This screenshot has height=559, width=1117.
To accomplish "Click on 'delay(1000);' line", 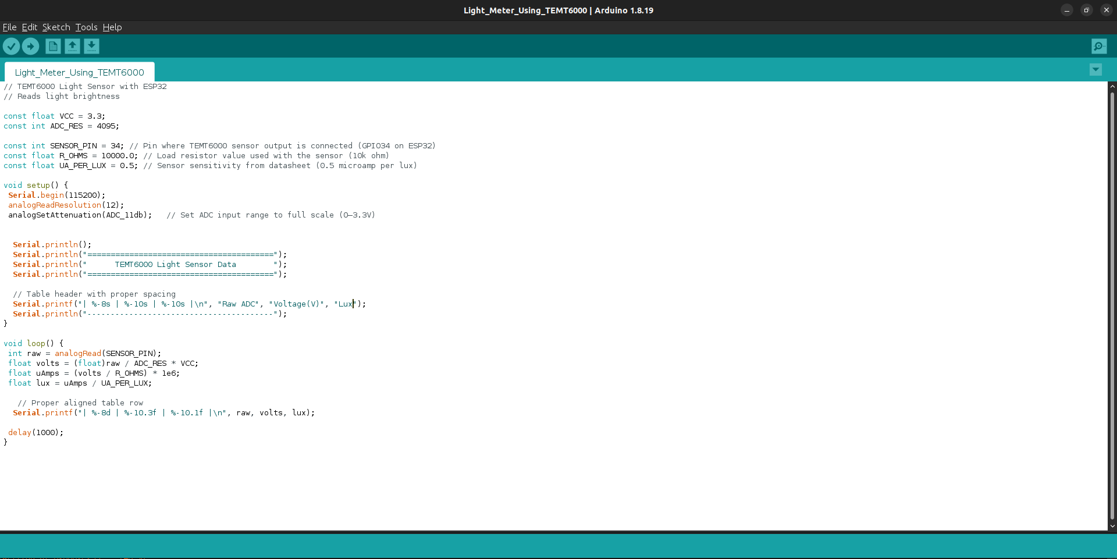I will tap(36, 433).
